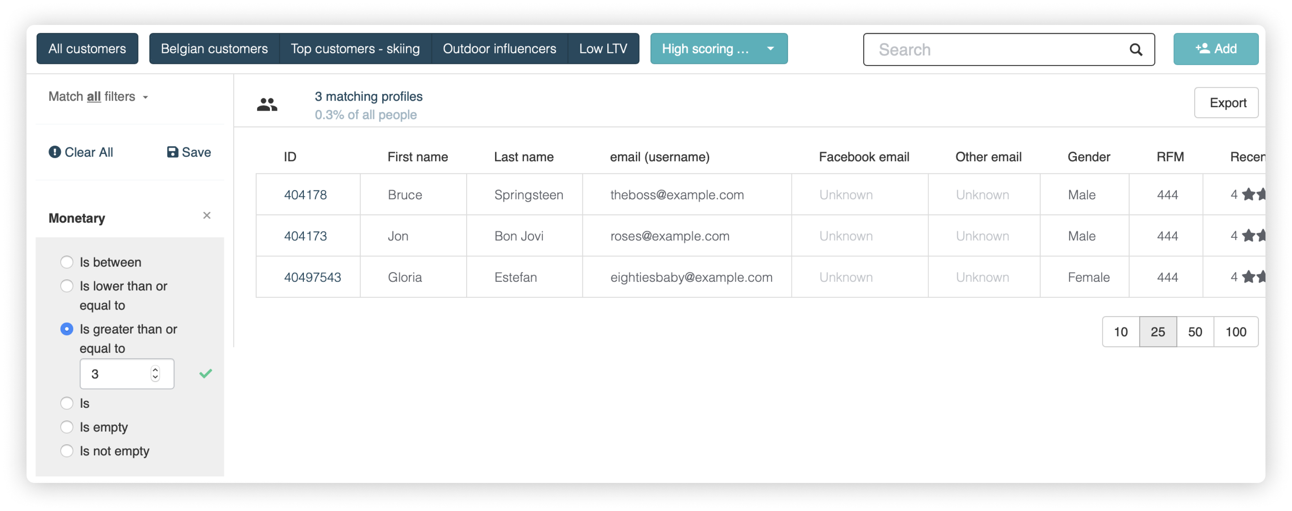Switch to Belgian customers segment tab
The height and width of the screenshot is (511, 1292).
tap(214, 49)
